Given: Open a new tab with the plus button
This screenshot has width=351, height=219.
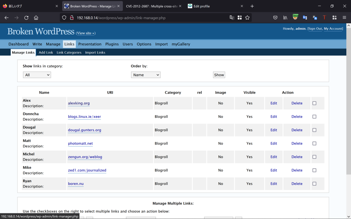Looking at the screenshot, I should coord(252,6).
